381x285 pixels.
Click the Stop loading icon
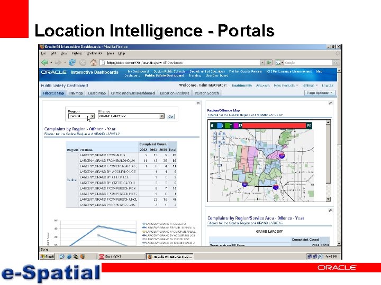click(83, 62)
